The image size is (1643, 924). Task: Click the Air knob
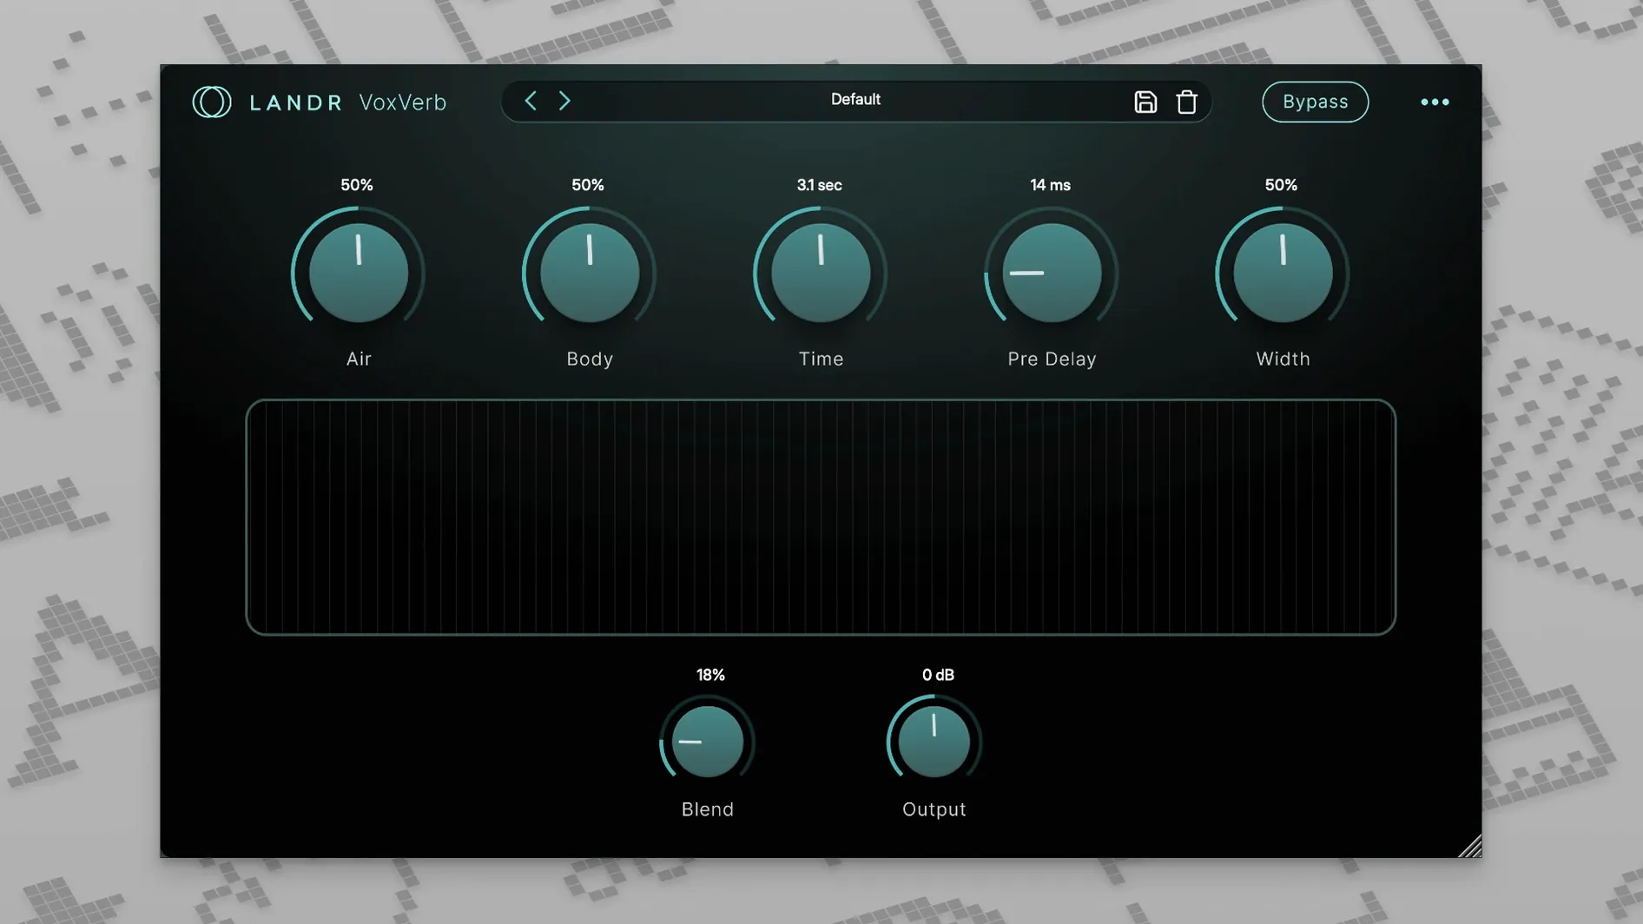[x=358, y=273]
